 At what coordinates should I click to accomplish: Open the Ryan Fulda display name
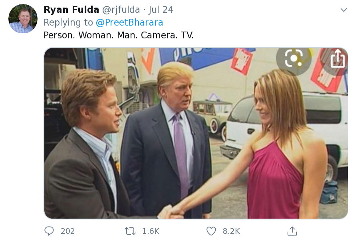click(x=71, y=10)
